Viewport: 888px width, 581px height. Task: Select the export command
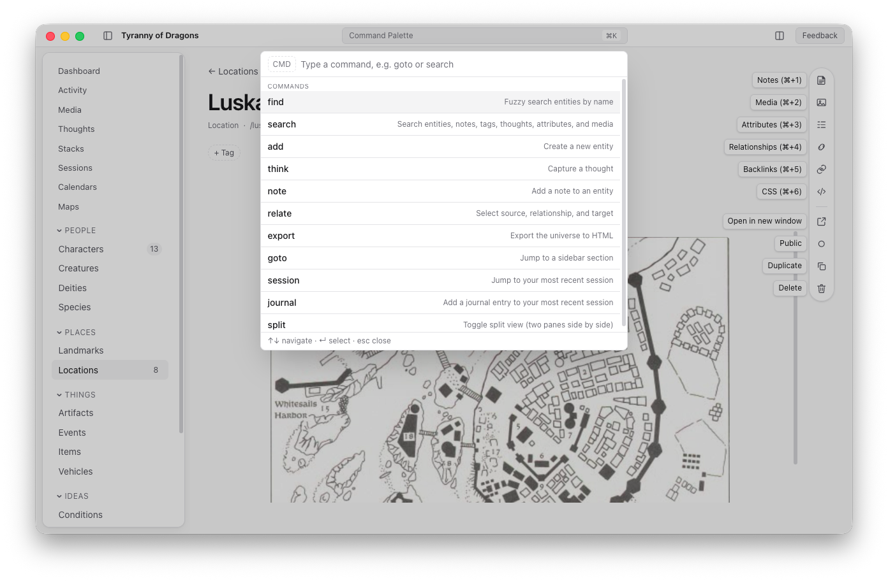coord(440,236)
